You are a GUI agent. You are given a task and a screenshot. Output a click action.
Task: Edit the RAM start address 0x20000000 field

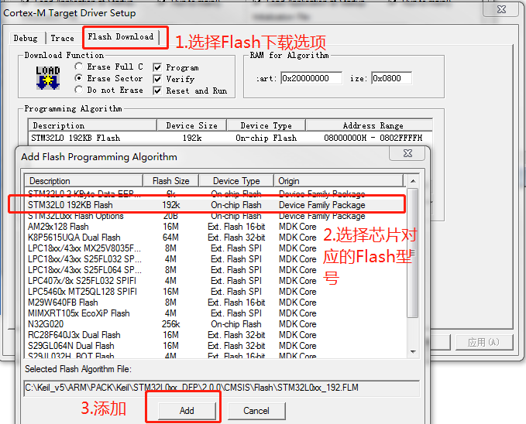click(311, 78)
